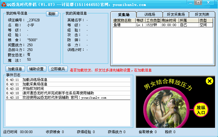
Task: Click the 总战斗力 value 250
Action: pyautogui.click(x=30, y=50)
